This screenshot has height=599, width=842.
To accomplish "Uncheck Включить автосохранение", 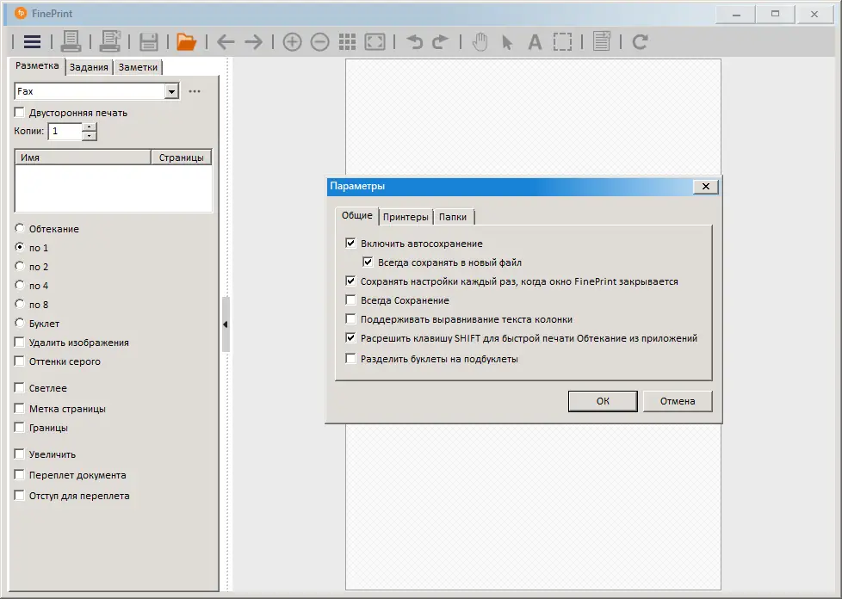I will pyautogui.click(x=350, y=244).
